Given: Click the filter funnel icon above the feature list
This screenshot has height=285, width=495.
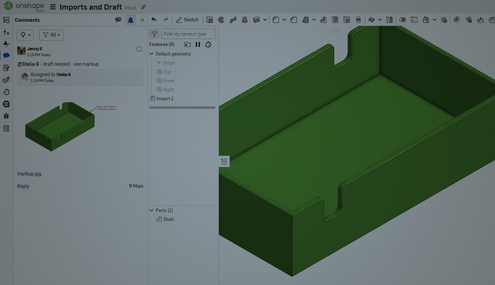Looking at the screenshot, I should [154, 34].
